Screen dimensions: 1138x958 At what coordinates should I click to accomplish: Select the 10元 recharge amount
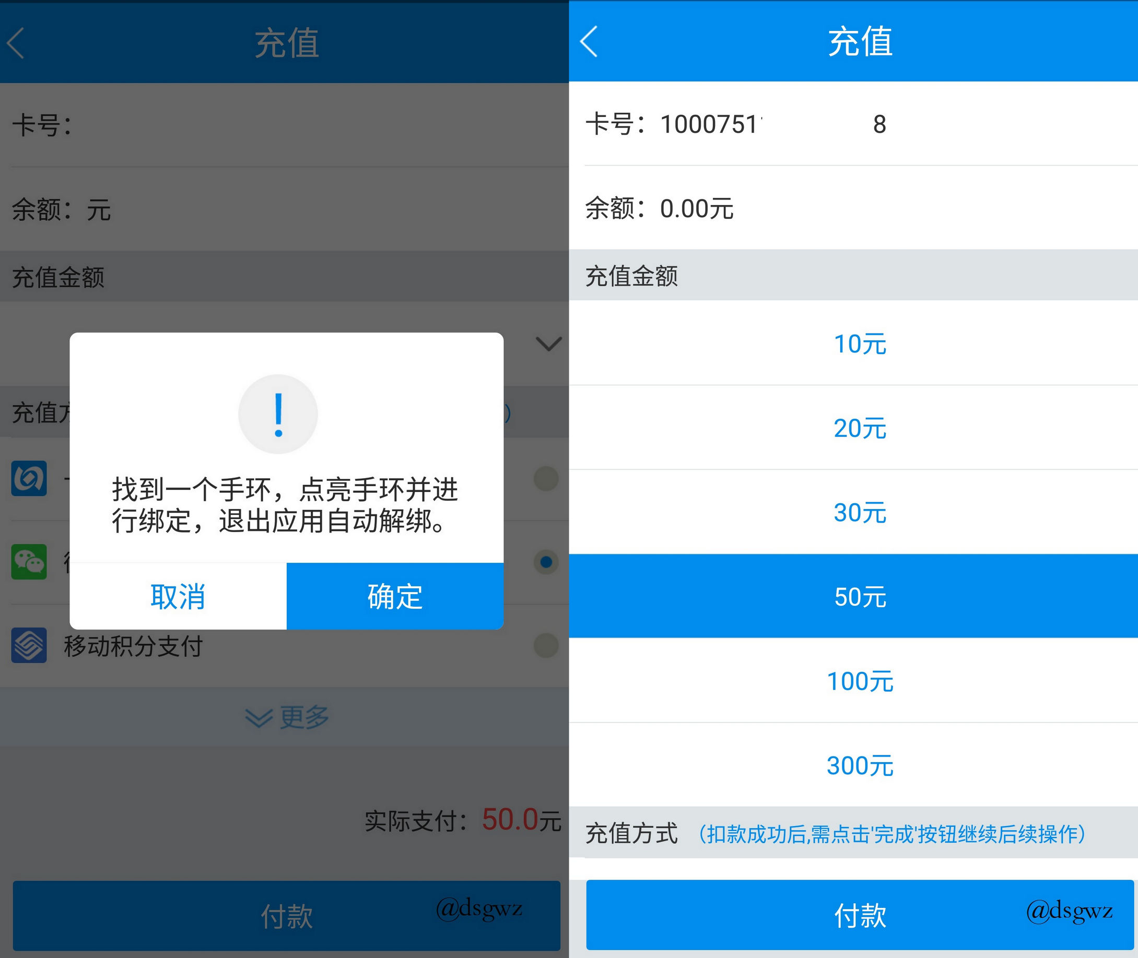(x=861, y=344)
